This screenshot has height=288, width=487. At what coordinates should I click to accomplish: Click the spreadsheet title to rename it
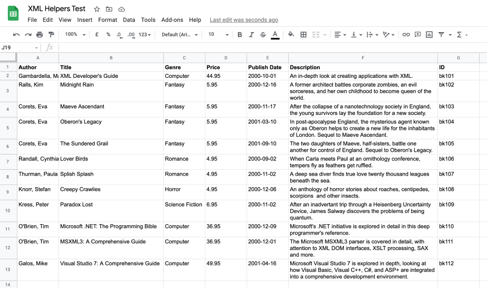click(57, 8)
